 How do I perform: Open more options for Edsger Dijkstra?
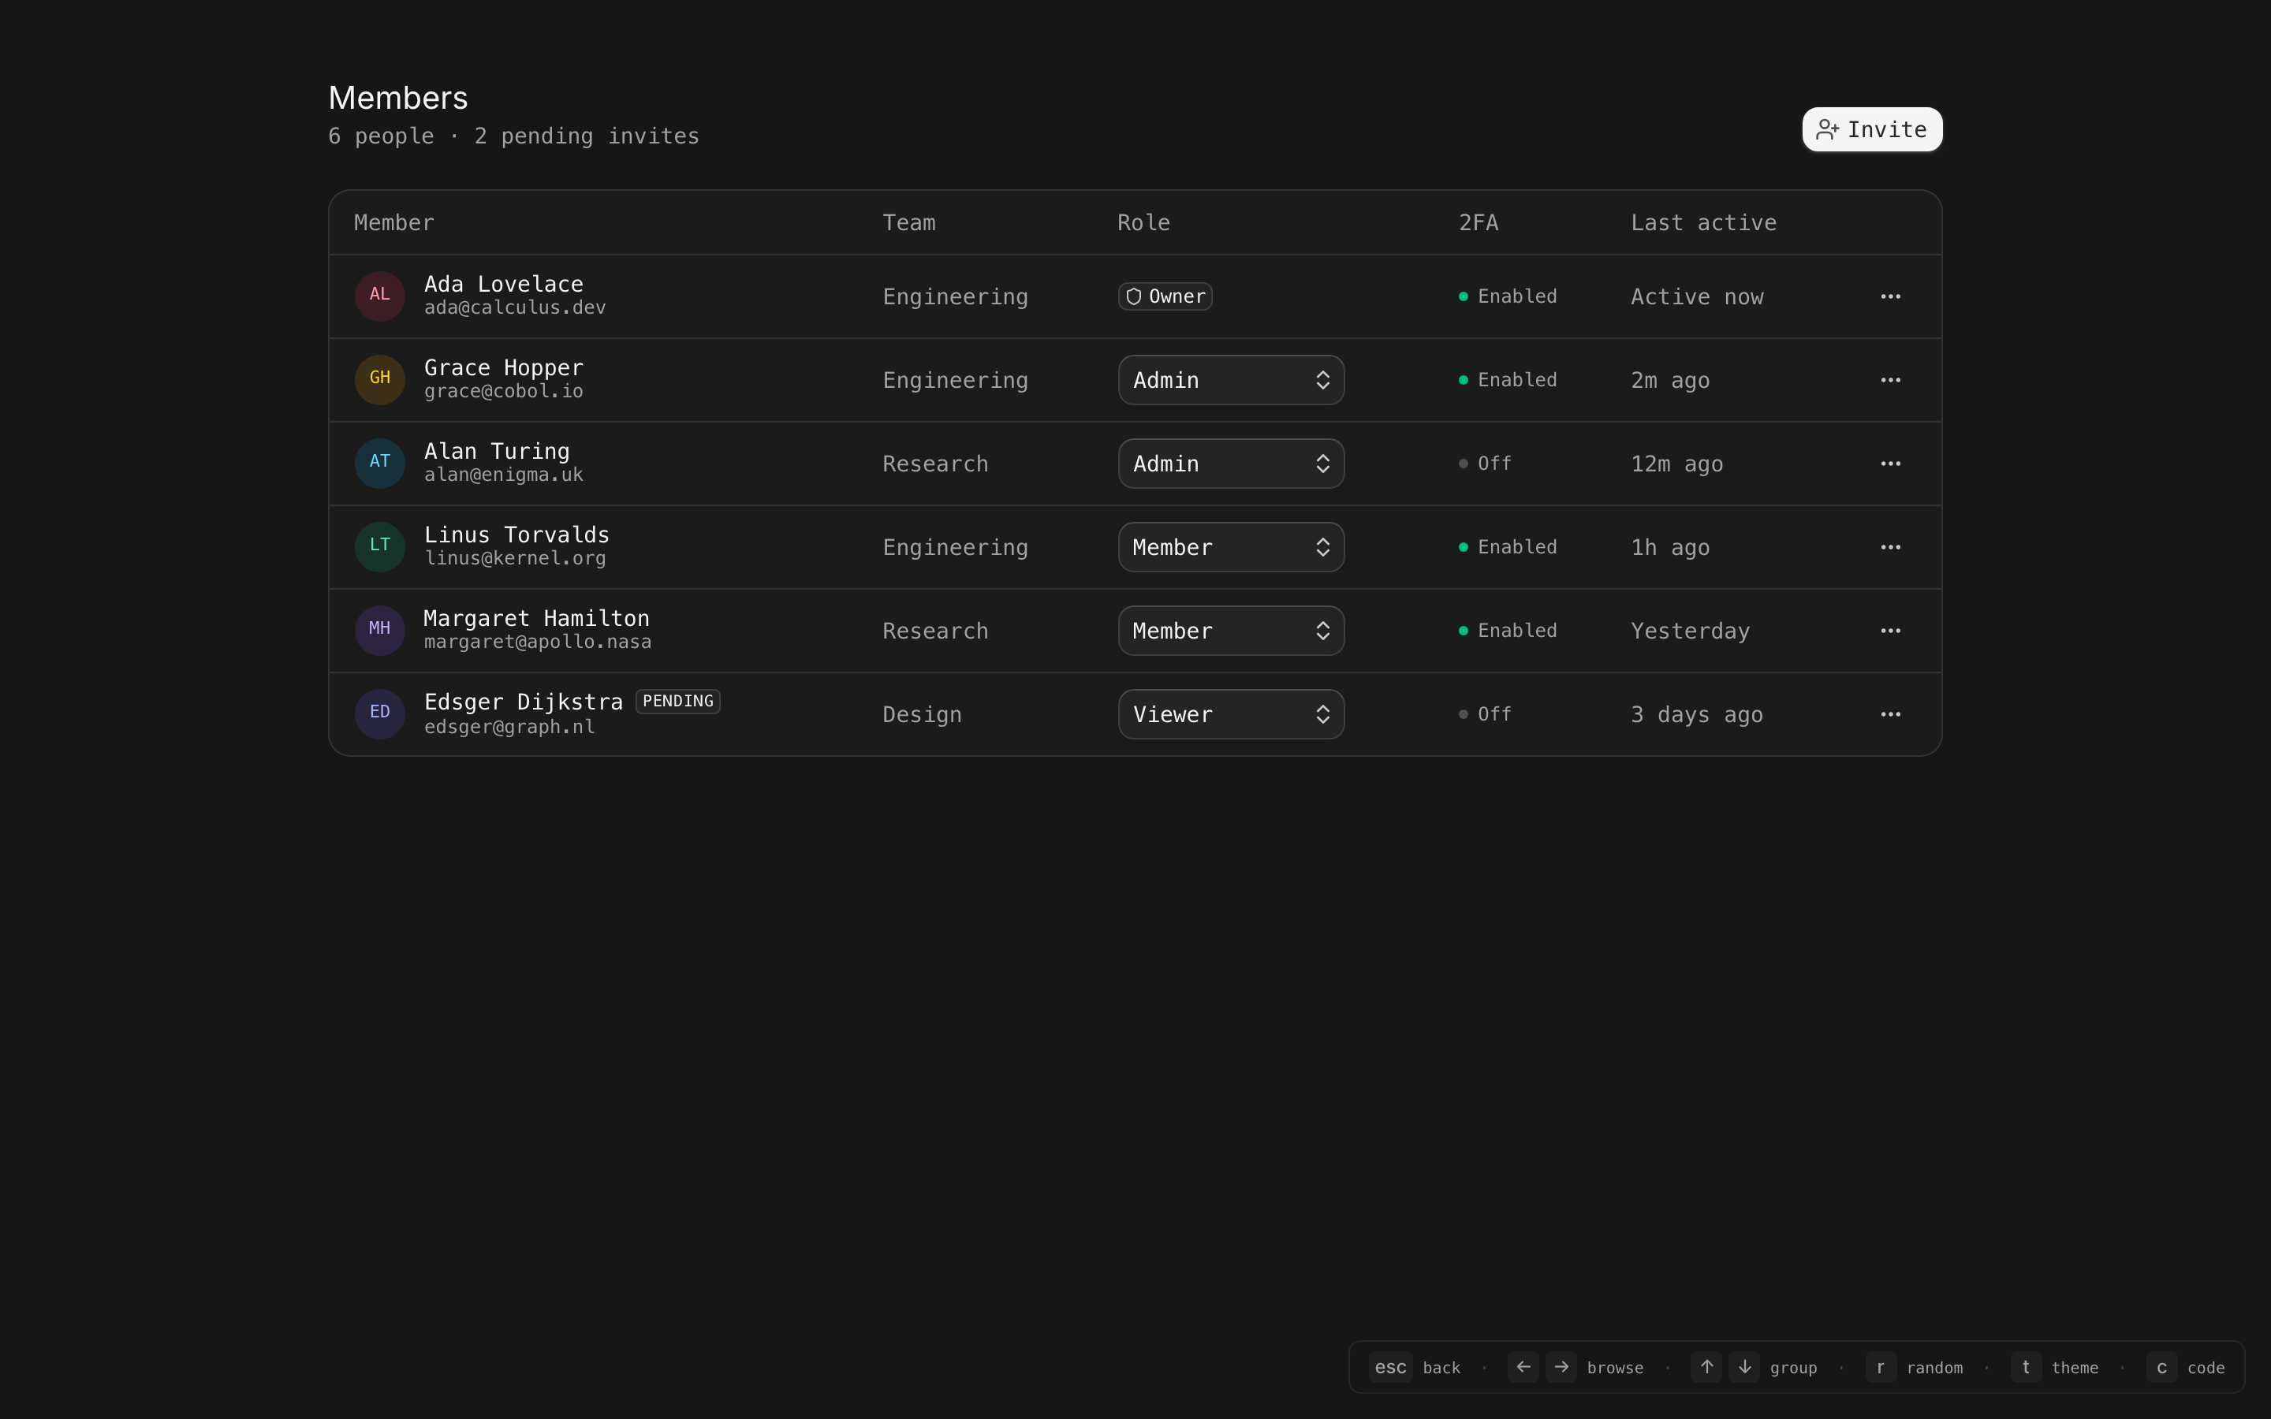(x=1890, y=714)
